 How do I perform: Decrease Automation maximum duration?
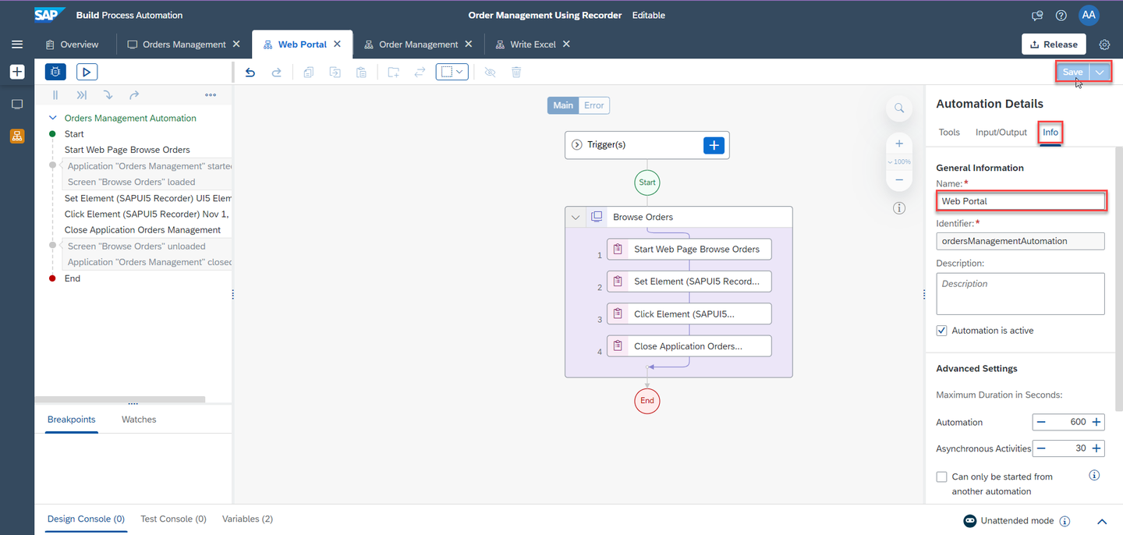pyautogui.click(x=1040, y=422)
